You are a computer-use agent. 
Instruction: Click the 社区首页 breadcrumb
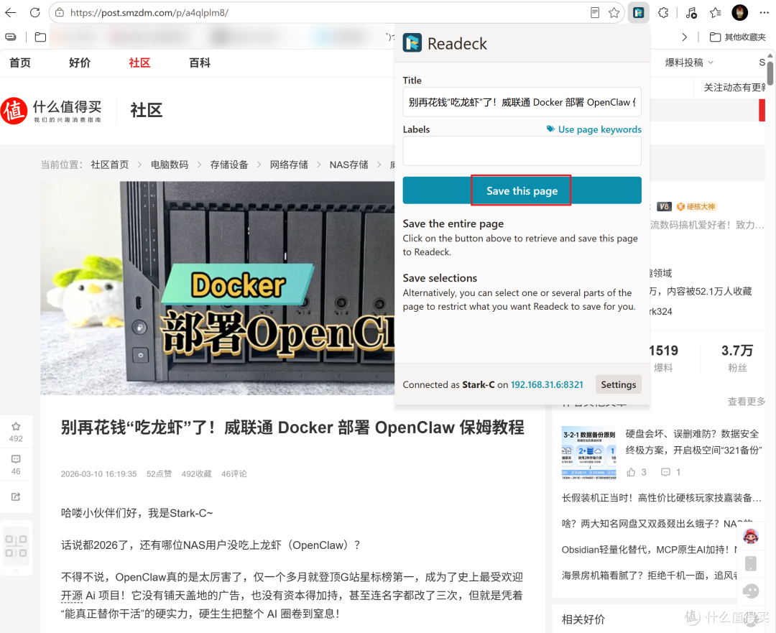click(109, 165)
